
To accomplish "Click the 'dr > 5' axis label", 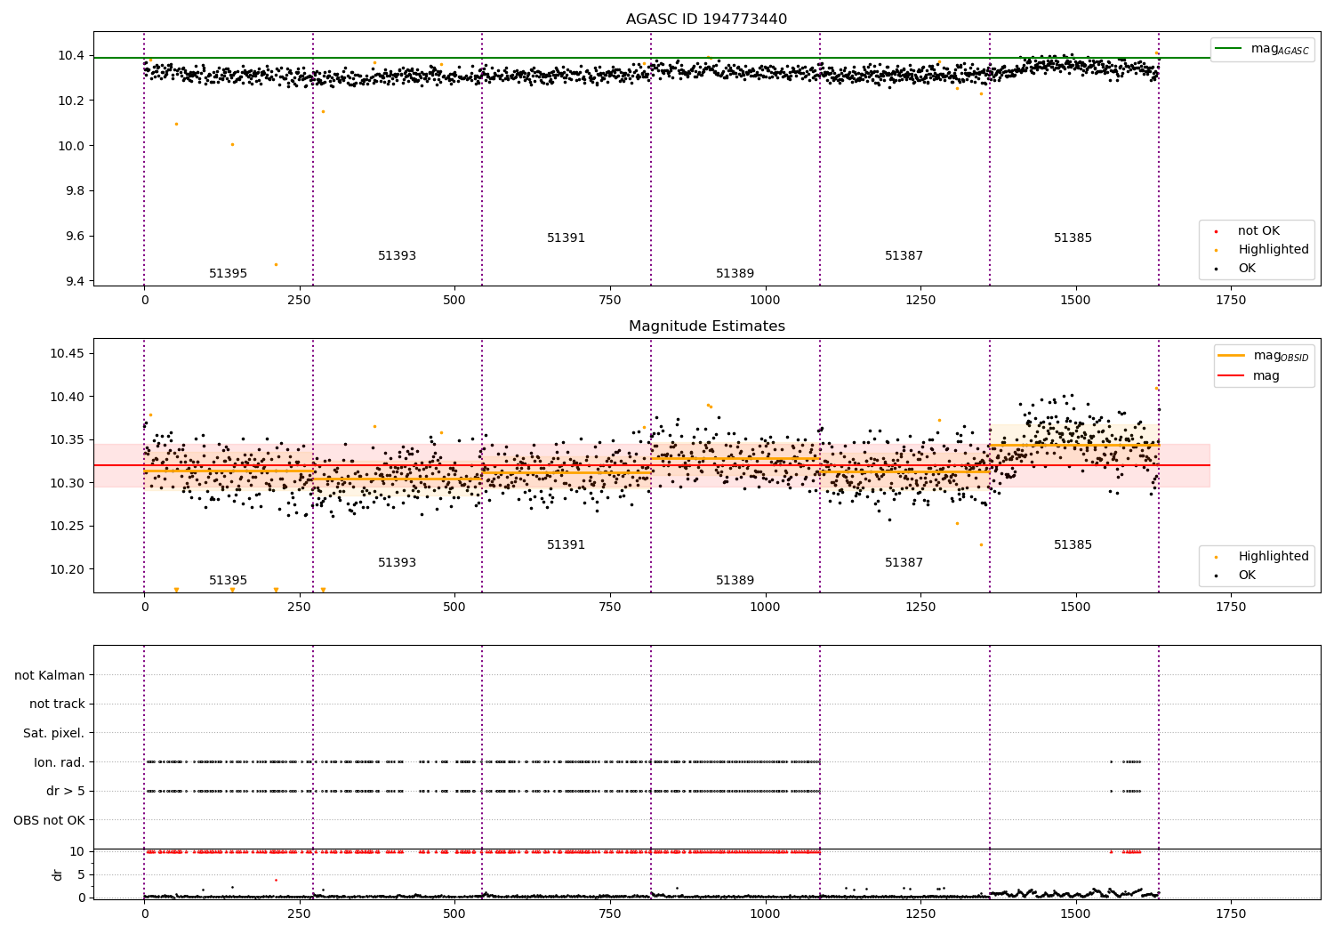I will 66,792.
